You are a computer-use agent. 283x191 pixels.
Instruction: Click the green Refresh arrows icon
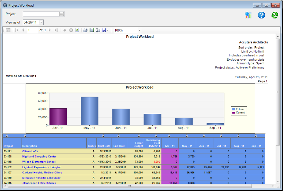[x=275, y=15]
